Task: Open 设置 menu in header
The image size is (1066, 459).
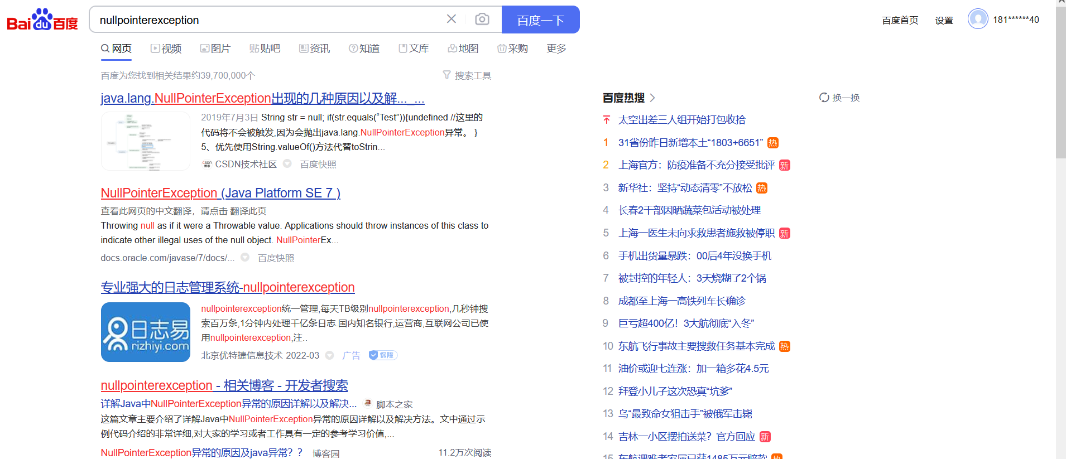Action: 944,20
